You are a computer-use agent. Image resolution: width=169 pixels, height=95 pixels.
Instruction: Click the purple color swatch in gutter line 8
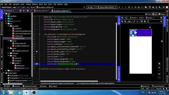coord(37,29)
